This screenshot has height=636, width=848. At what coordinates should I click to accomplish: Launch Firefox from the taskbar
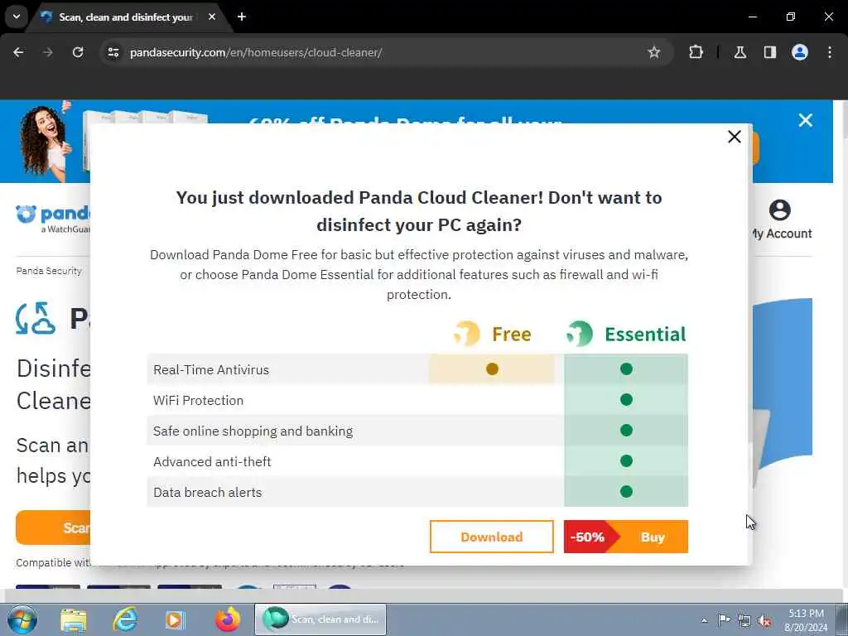click(x=228, y=619)
